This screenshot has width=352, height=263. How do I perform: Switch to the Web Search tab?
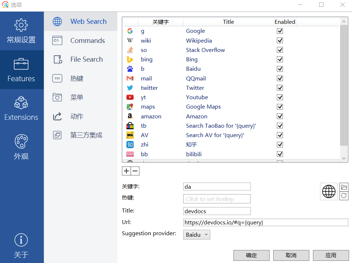pyautogui.click(x=81, y=22)
